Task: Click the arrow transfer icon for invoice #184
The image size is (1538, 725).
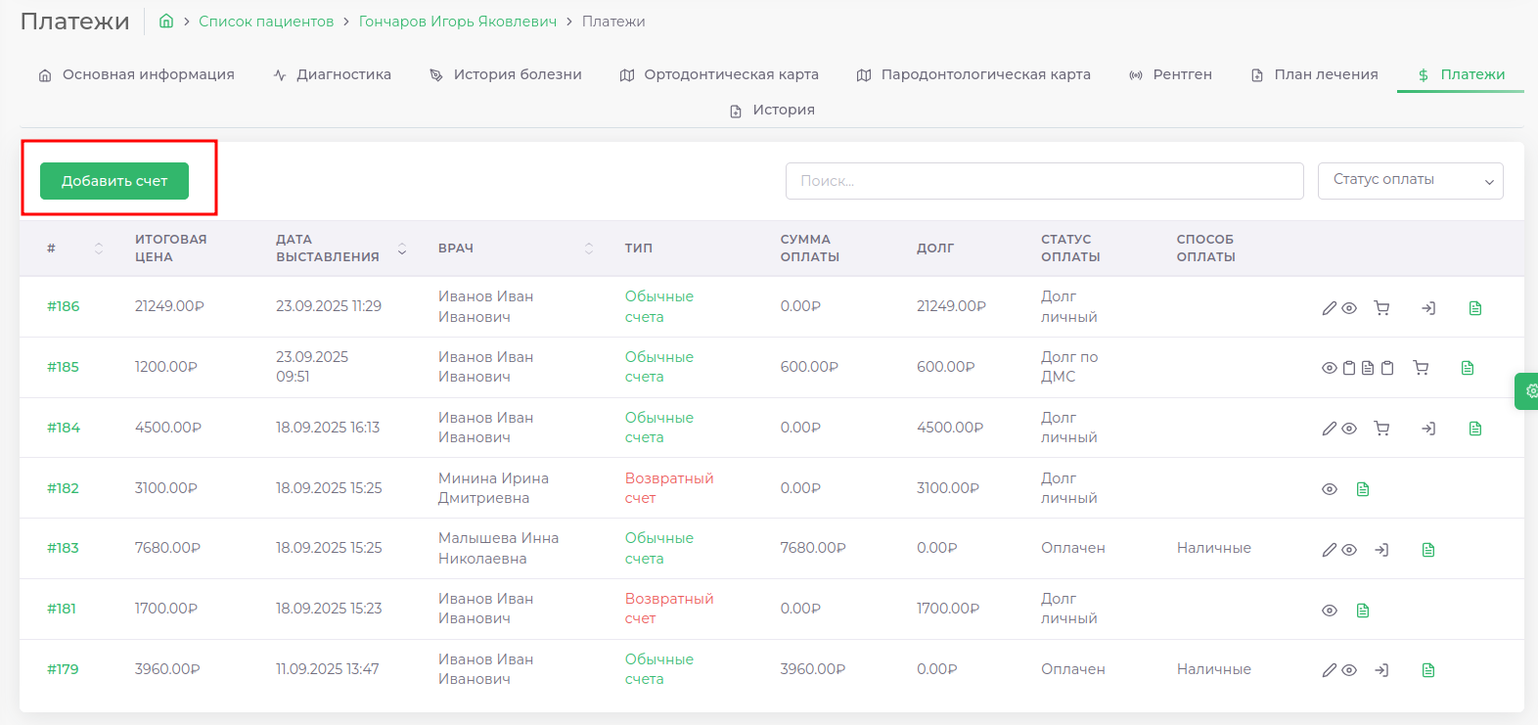Action: [x=1428, y=429]
